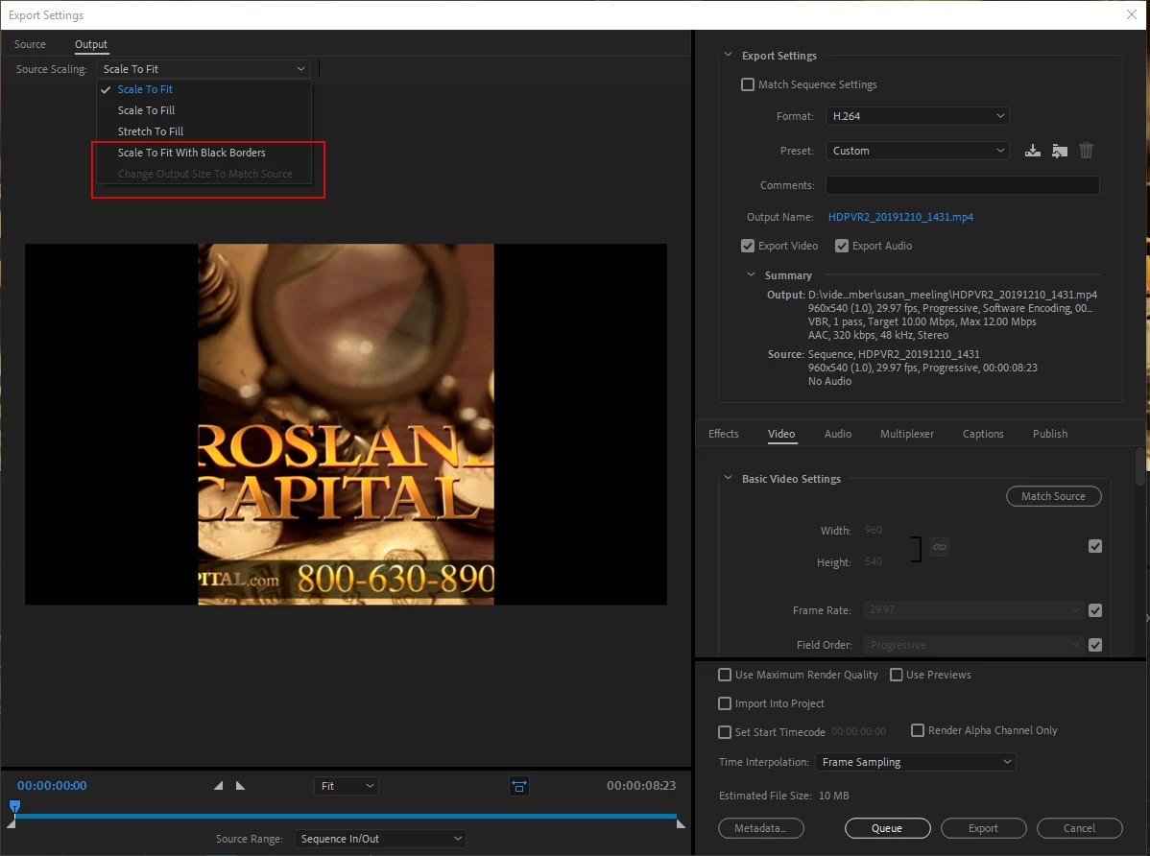Click the width-height link constraint icon

tap(940, 546)
